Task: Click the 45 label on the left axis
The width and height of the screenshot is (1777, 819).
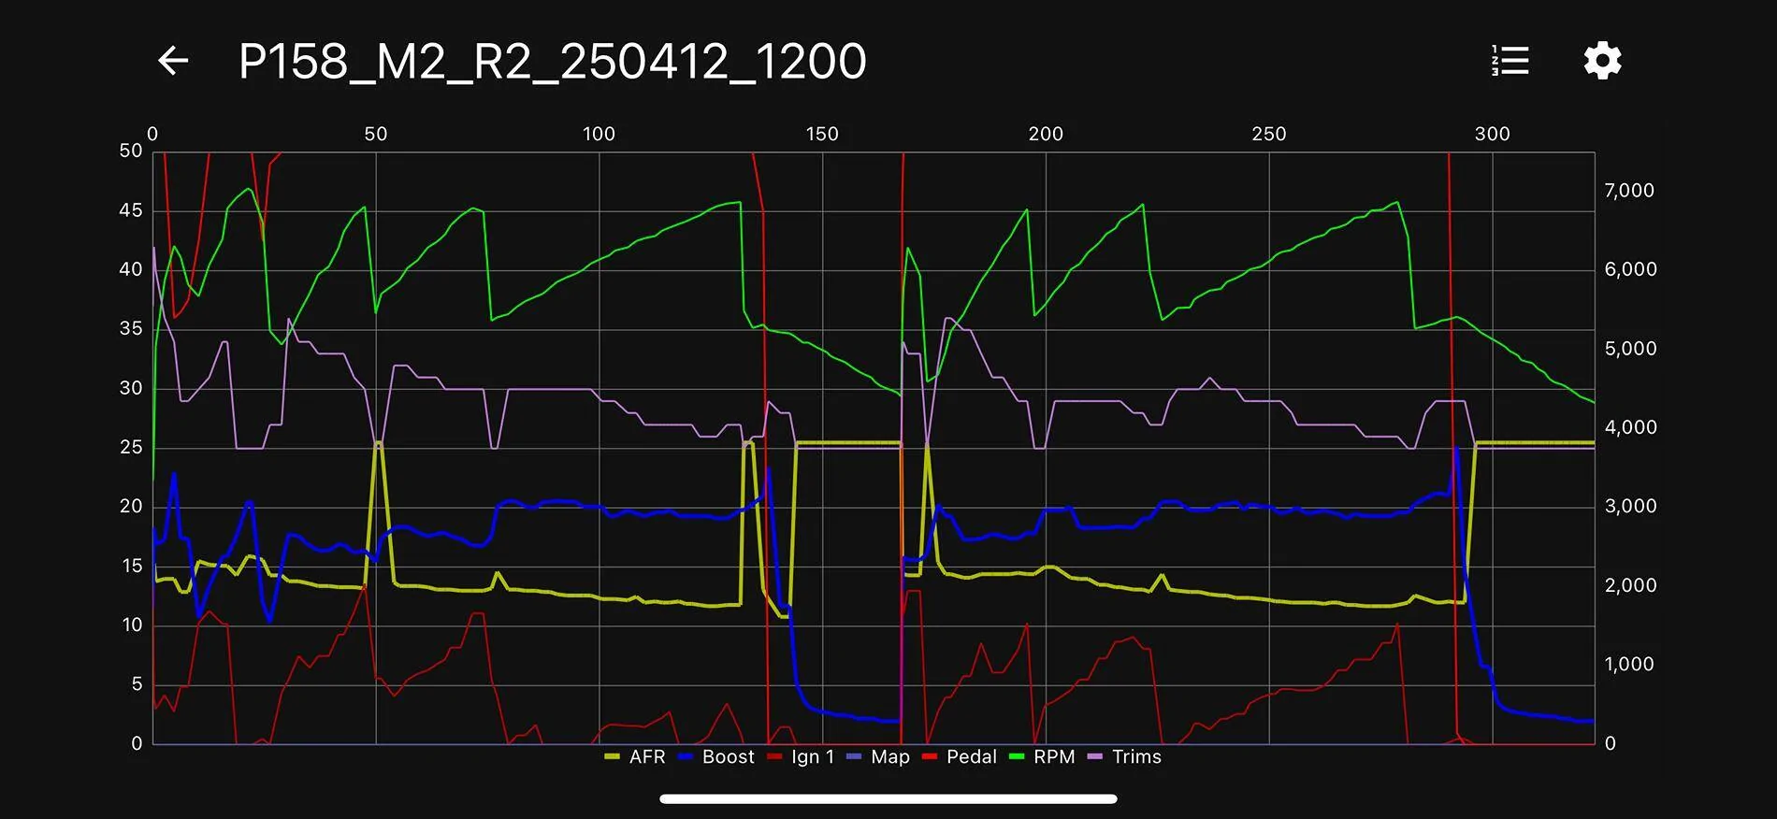Action: point(131,210)
